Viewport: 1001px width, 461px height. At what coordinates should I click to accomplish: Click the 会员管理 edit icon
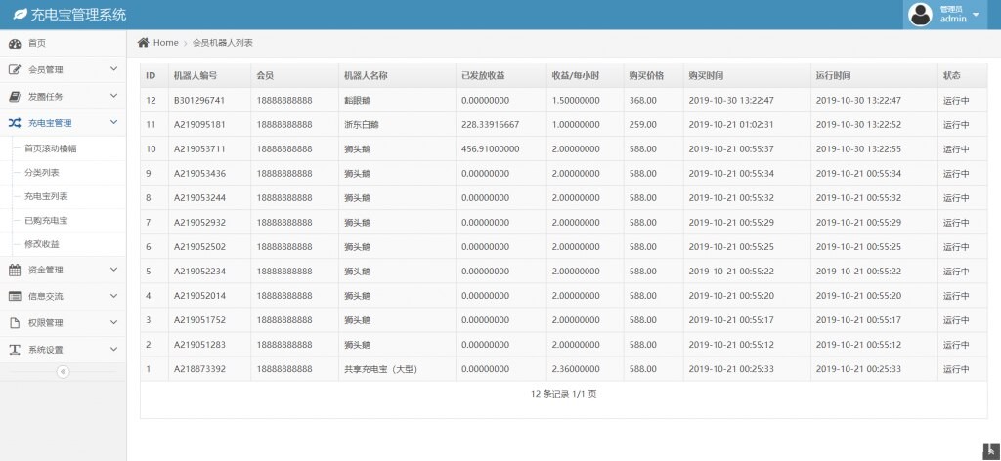pyautogui.click(x=15, y=69)
